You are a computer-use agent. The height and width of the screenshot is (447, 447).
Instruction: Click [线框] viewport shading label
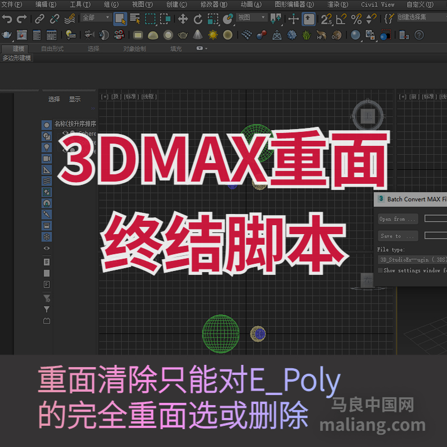(149, 97)
